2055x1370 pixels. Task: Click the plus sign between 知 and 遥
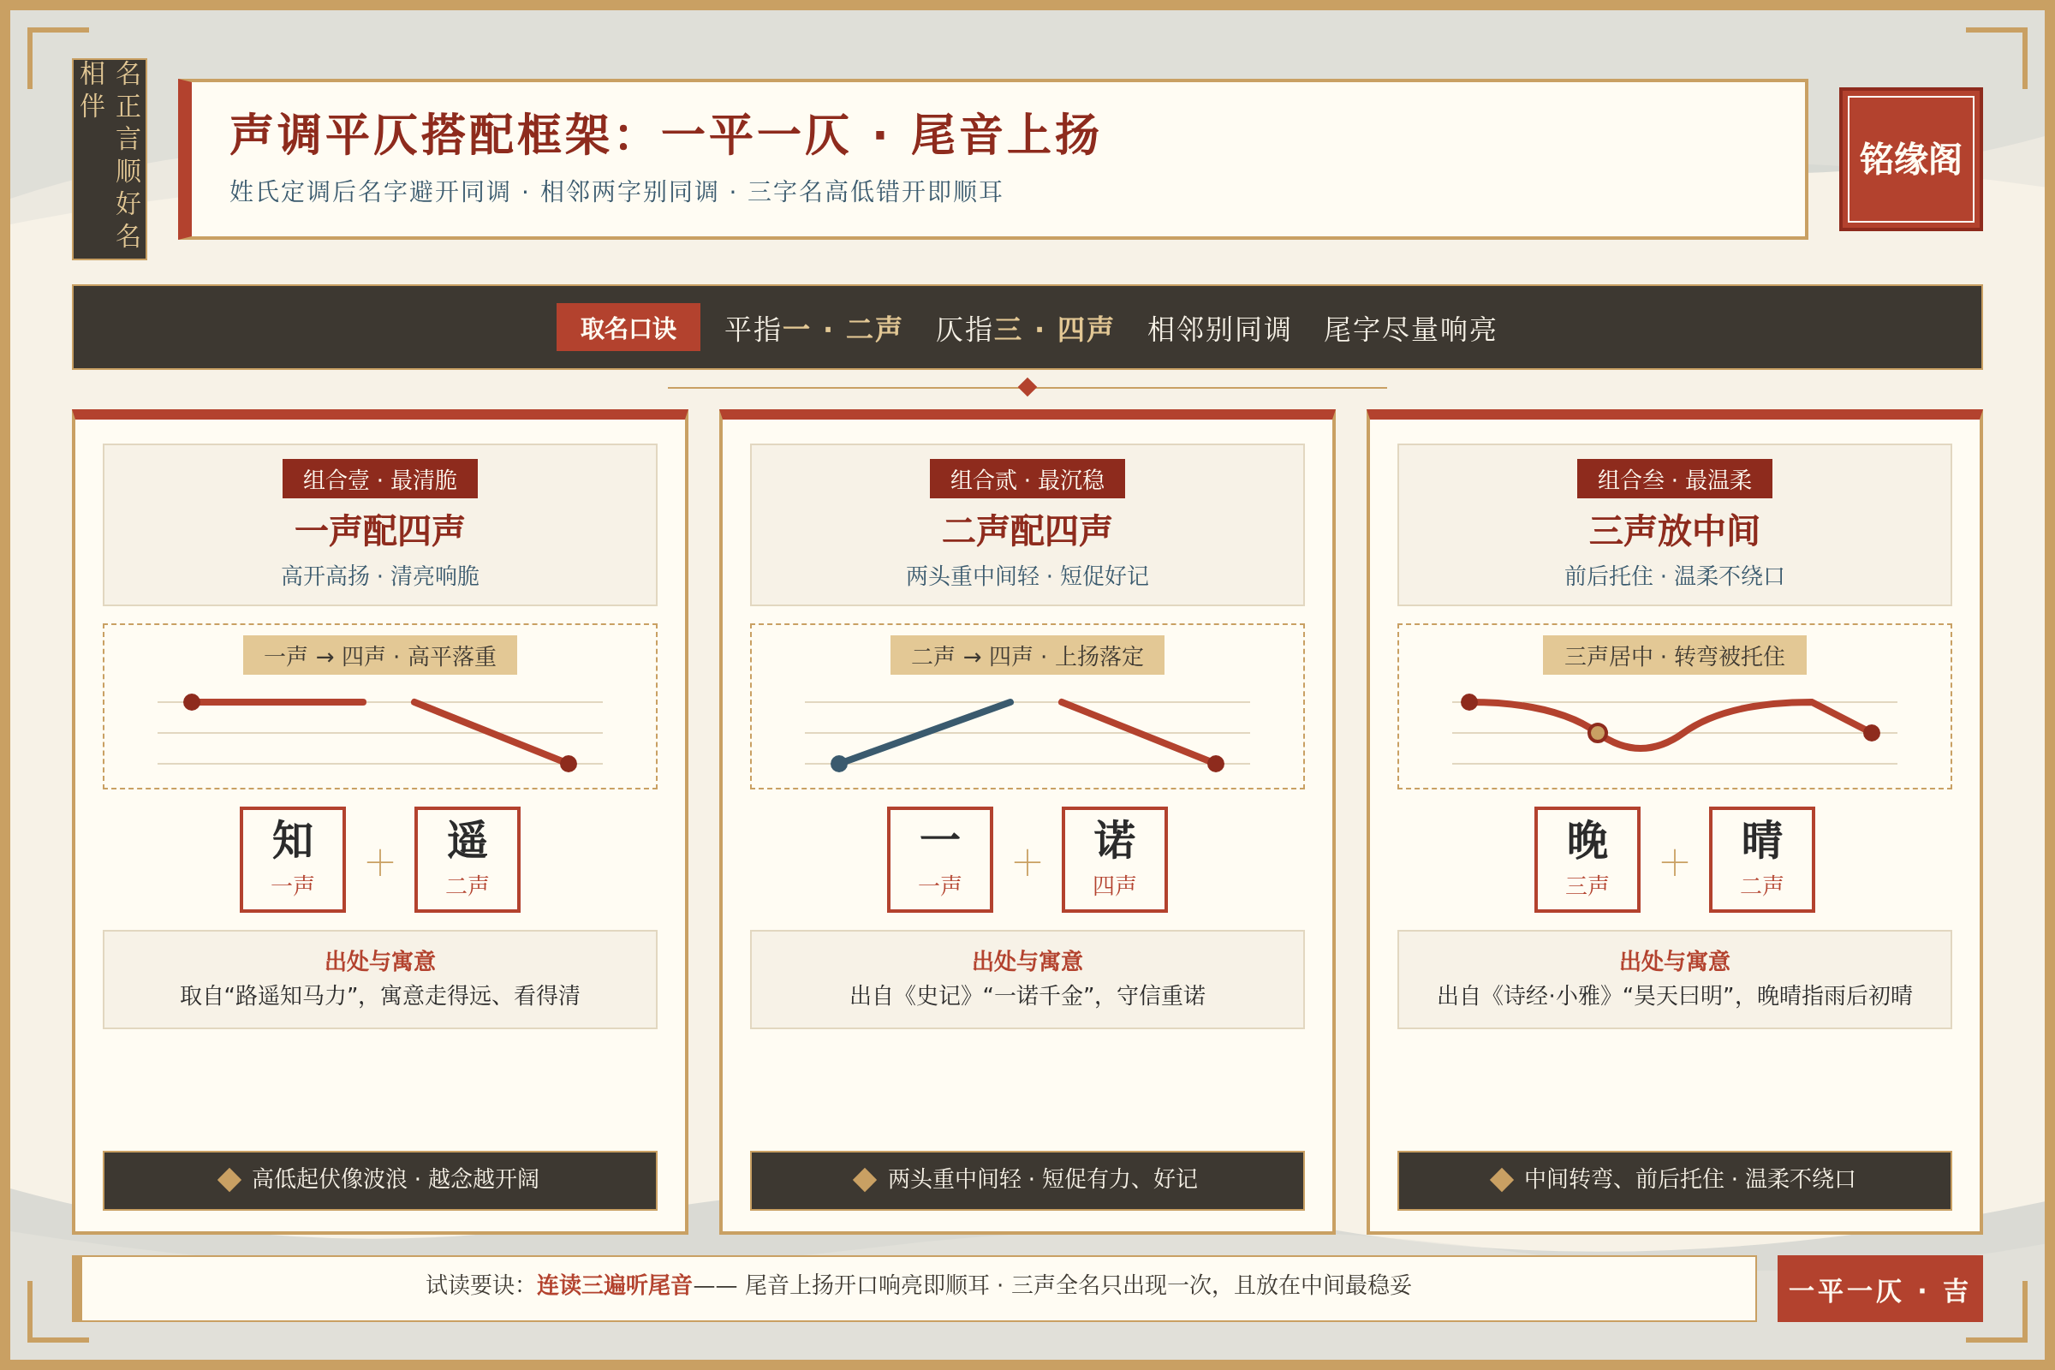pyautogui.click(x=380, y=862)
